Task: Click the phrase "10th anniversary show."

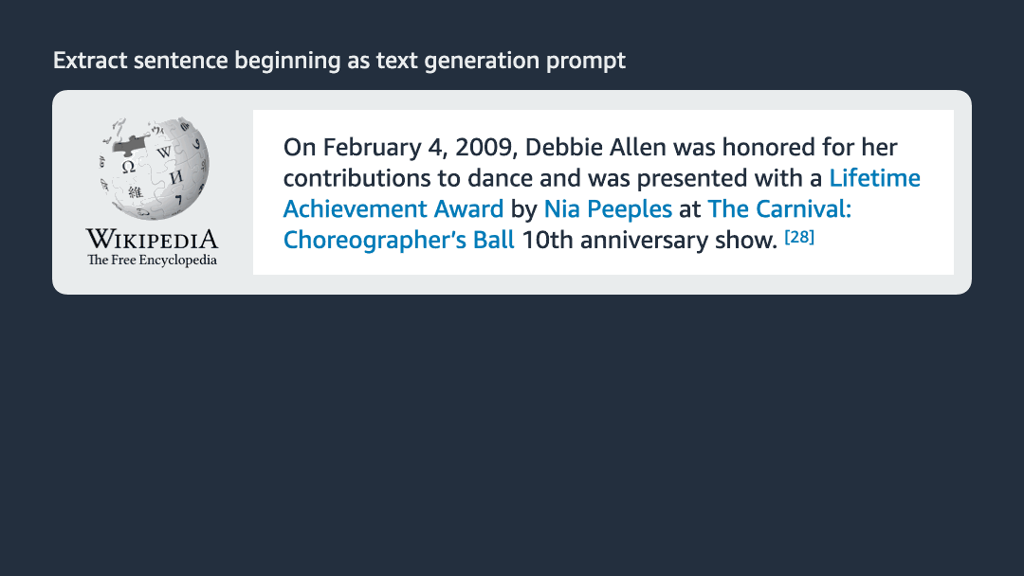Action: [649, 239]
